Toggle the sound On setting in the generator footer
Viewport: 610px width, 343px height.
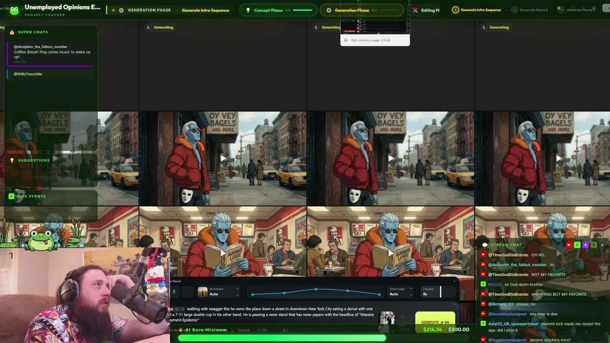click(x=263, y=330)
